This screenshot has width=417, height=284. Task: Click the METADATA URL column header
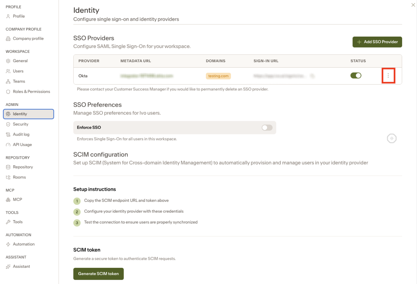[x=136, y=61]
